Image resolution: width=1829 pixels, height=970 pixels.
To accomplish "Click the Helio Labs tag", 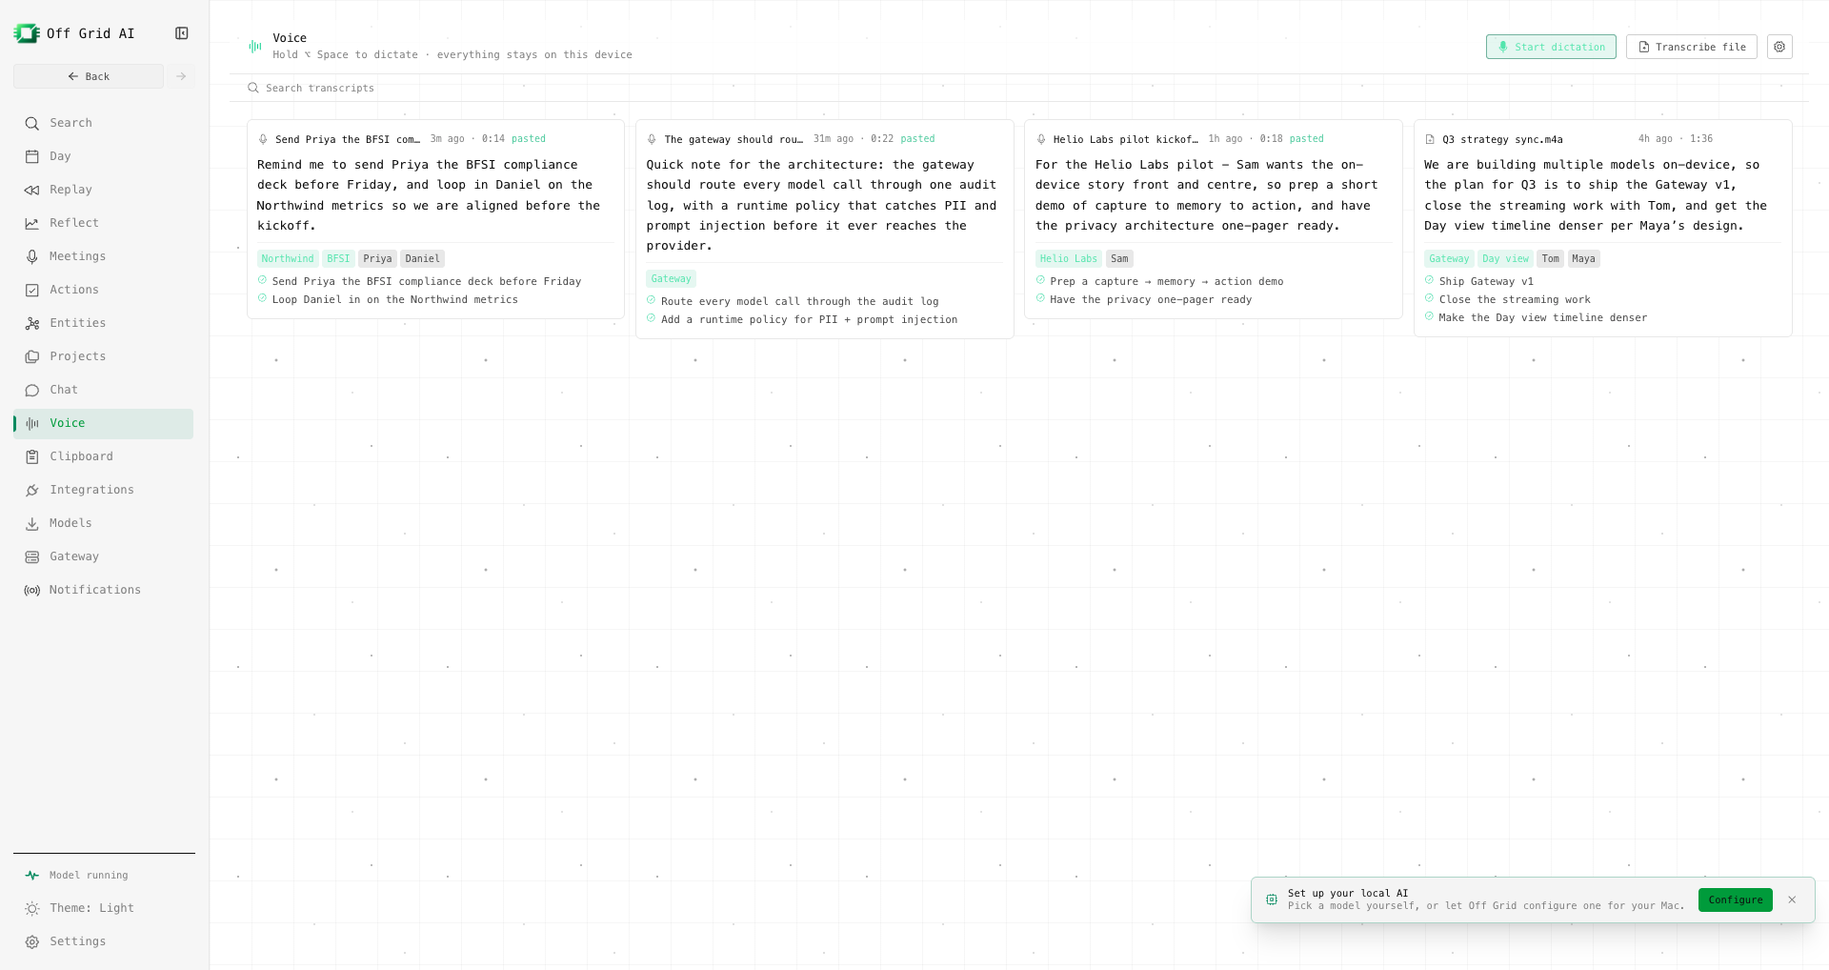I will pos(1069,258).
